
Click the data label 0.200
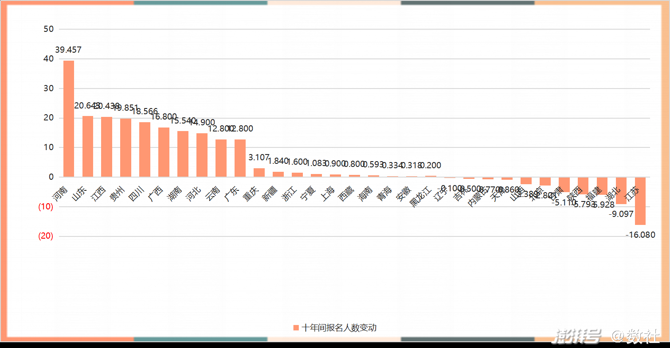click(x=430, y=166)
